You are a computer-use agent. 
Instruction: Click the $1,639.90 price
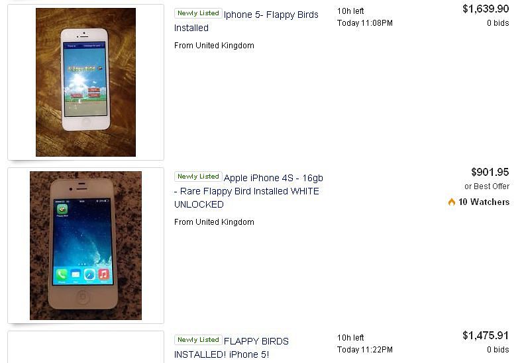[486, 9]
